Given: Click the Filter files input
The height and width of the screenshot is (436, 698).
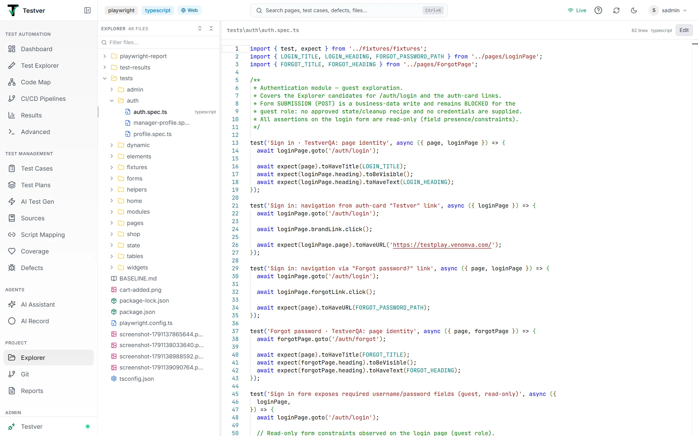Looking at the screenshot, I should point(159,42).
